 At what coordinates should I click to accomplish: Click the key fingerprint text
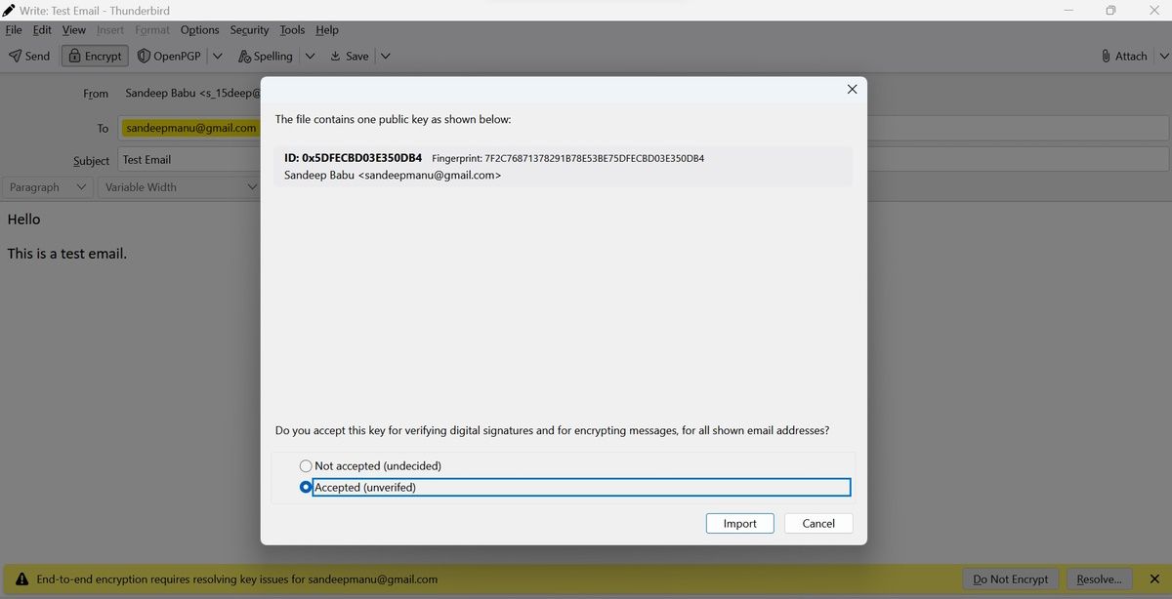point(567,158)
